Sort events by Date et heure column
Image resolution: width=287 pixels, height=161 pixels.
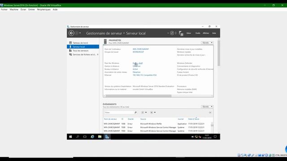tap(194, 119)
